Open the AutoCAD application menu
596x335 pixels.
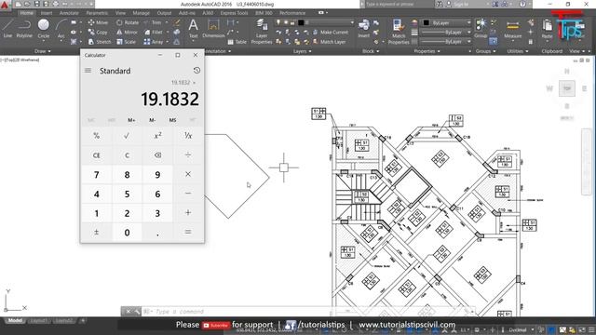tap(5, 5)
